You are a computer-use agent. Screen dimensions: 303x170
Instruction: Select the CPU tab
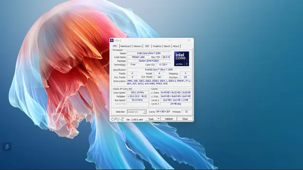[115, 46]
